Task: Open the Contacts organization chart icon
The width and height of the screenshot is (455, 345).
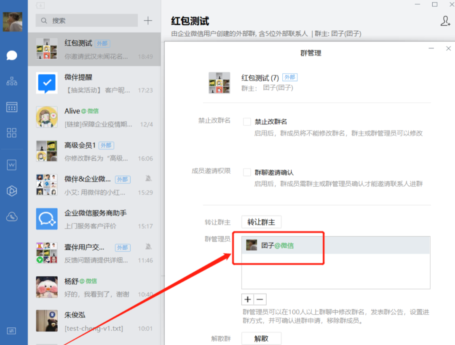Action: (x=12, y=81)
